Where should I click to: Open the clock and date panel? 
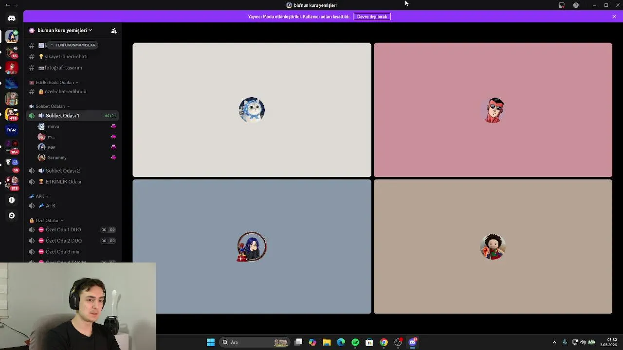pos(609,342)
